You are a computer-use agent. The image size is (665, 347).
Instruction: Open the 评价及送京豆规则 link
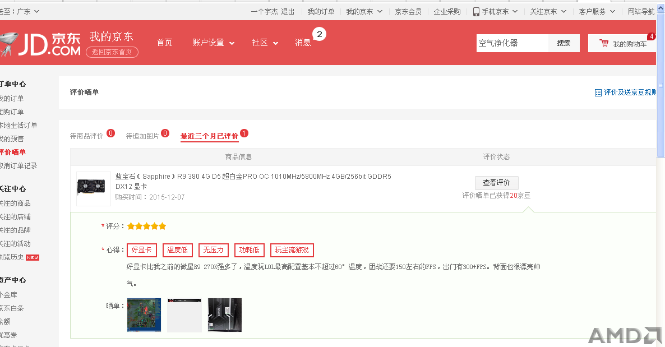[630, 92]
